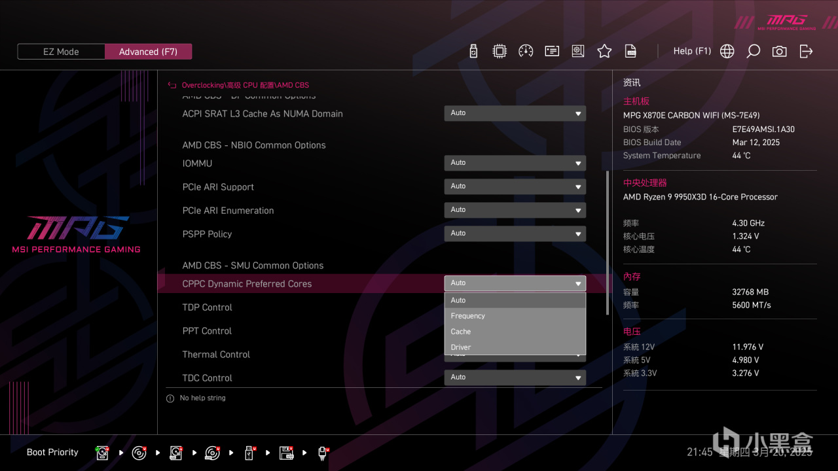Viewport: 838px width, 471px height.
Task: Open Favorites with the star icon
Action: pos(604,51)
